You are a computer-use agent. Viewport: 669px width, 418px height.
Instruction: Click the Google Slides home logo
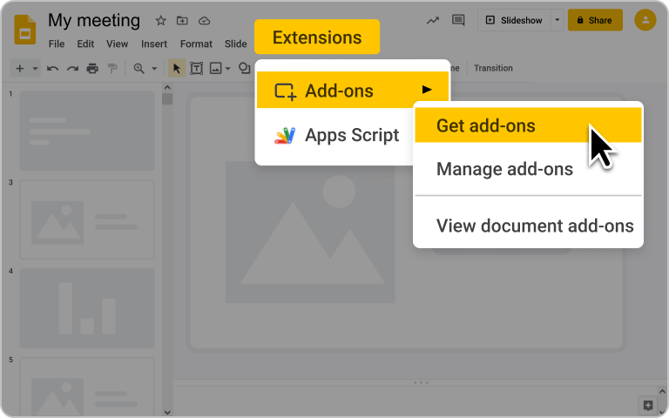(x=25, y=29)
